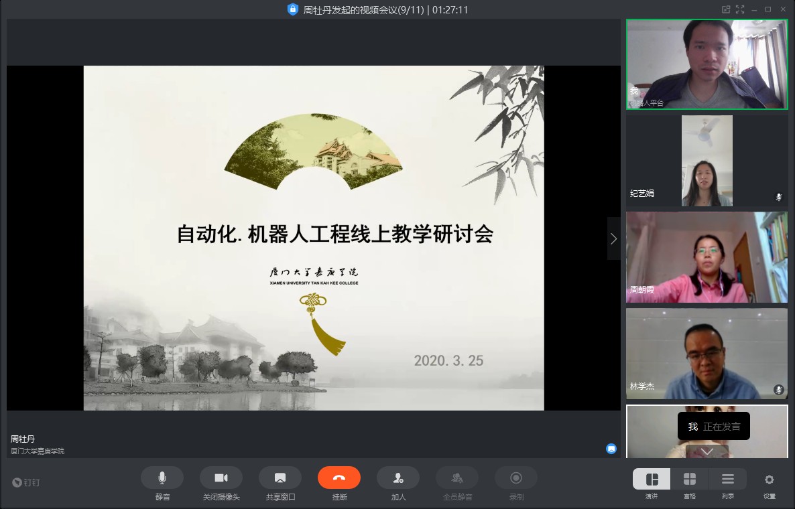This screenshot has width=795, height=509.
Task: Click the blue chat bubble icon under the presentation
Action: pos(611,449)
